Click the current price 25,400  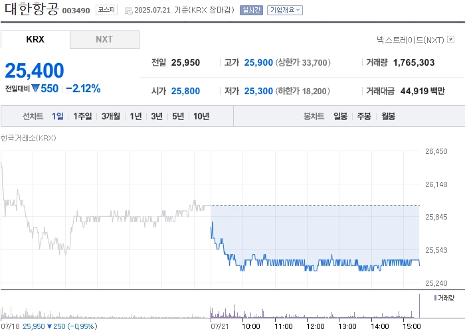[35, 71]
